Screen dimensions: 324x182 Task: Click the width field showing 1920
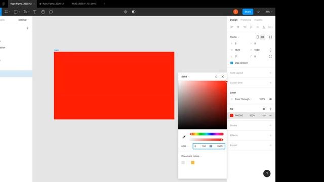[x=238, y=50]
